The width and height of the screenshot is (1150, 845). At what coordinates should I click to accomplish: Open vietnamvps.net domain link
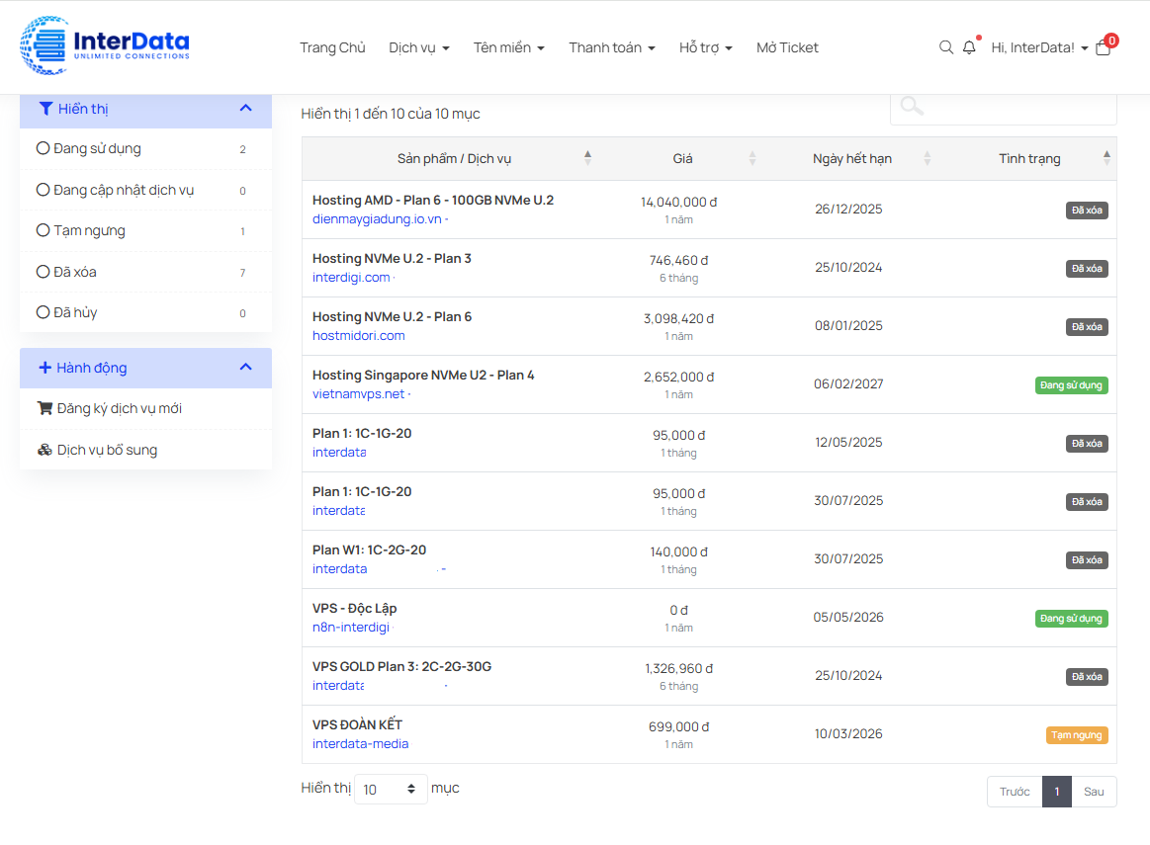[x=359, y=393]
